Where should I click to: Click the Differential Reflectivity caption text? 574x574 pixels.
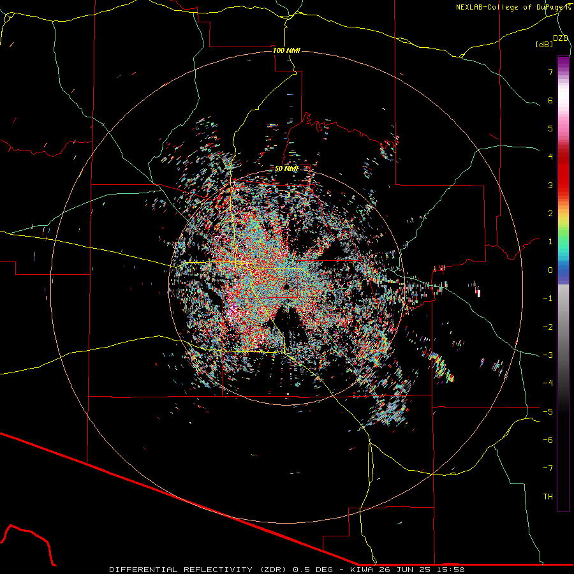tap(287, 570)
